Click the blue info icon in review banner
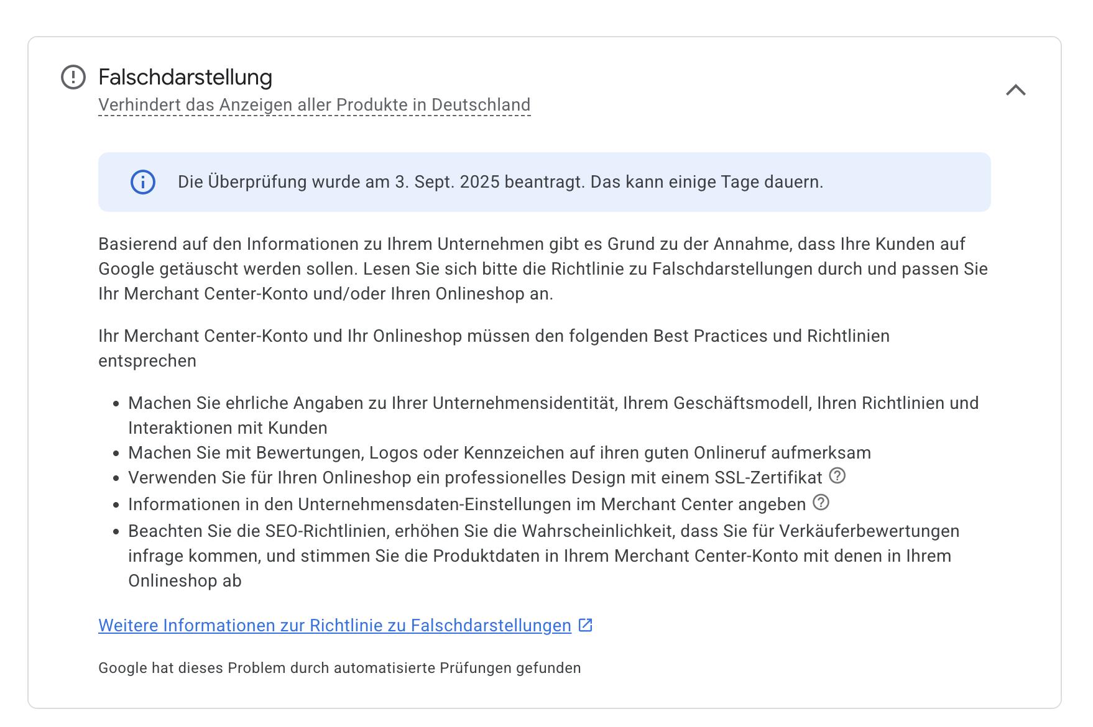The width and height of the screenshot is (1093, 727). click(x=143, y=182)
